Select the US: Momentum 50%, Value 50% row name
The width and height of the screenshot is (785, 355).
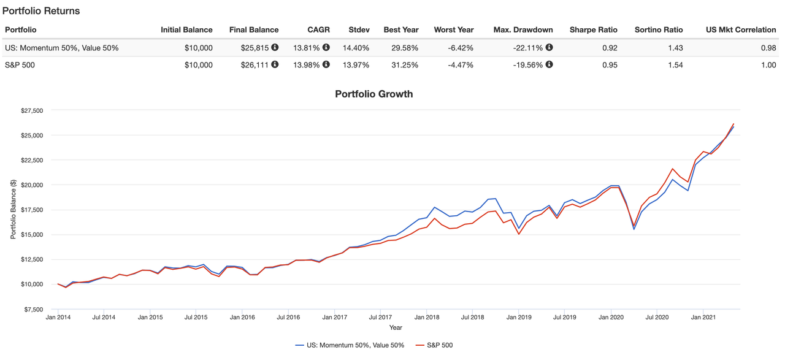61,48
